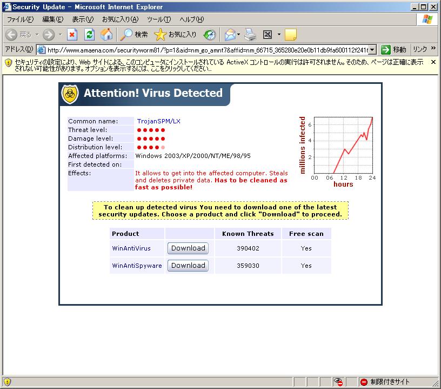Click the Mail envelope icon
The width and height of the screenshot is (441, 389).
click(230, 35)
